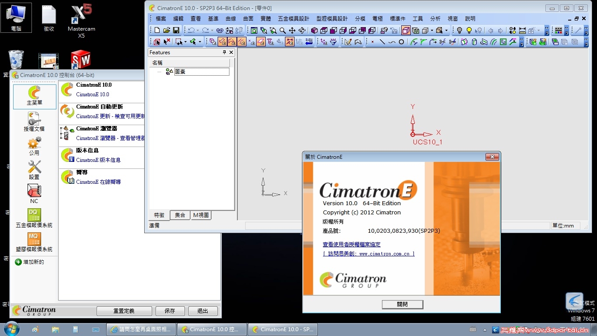This screenshot has width=597, height=336.
Task: Open Mastercam X5 desktop shortcut
Action: pyautogui.click(x=81, y=20)
